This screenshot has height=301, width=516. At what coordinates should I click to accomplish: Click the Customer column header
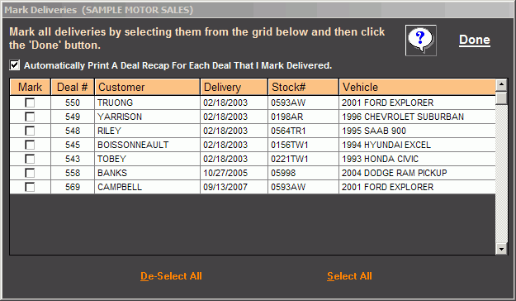click(x=148, y=87)
